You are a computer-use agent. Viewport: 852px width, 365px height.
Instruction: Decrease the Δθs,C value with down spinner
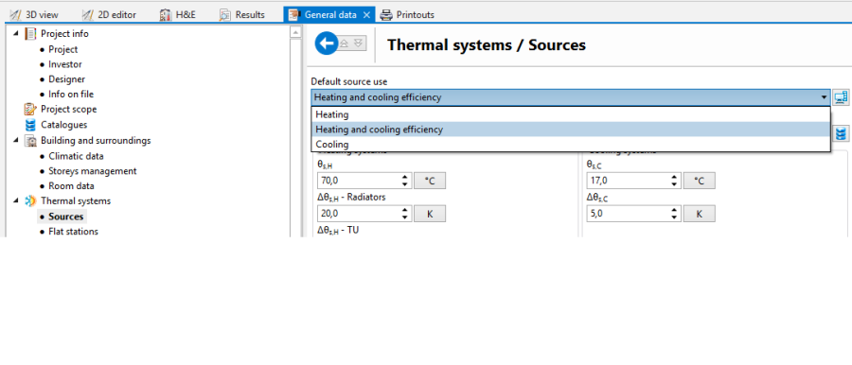674,217
